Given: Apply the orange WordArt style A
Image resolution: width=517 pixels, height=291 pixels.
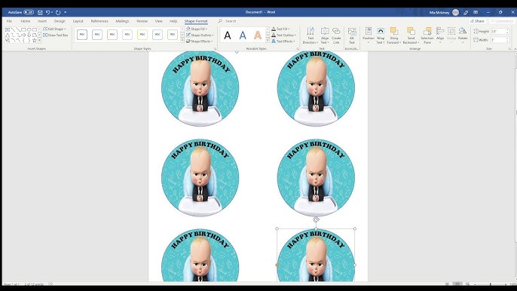Looking at the screenshot, I should click(x=258, y=35).
